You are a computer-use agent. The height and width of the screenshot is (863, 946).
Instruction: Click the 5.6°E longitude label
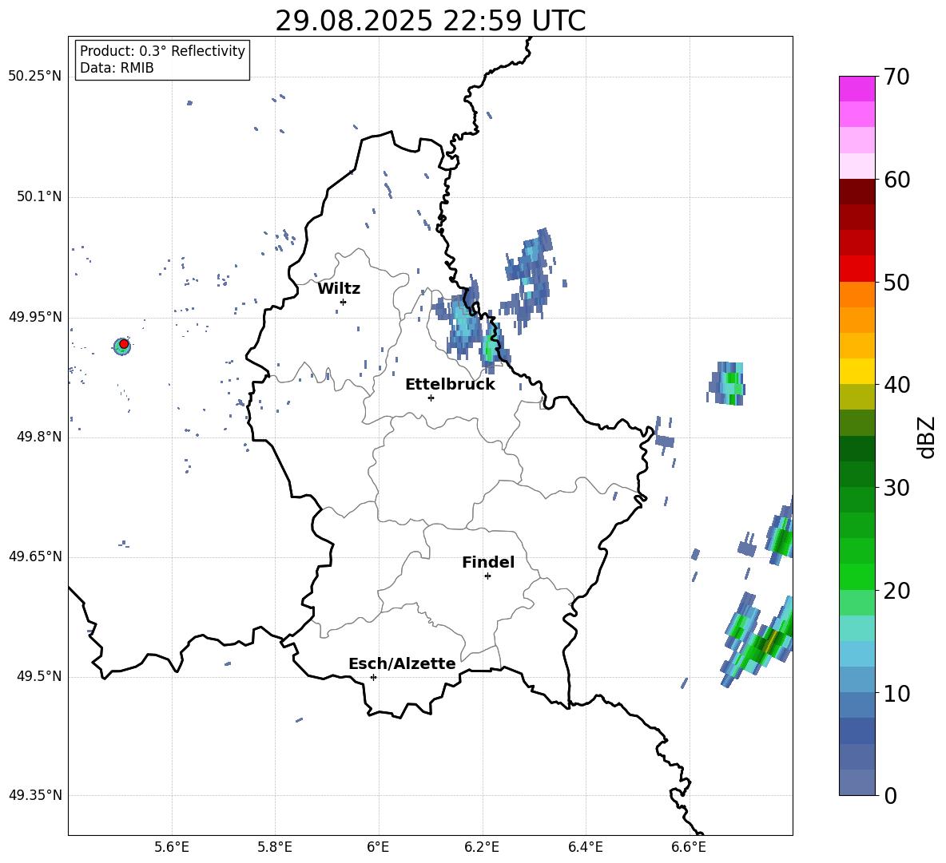[x=171, y=847]
